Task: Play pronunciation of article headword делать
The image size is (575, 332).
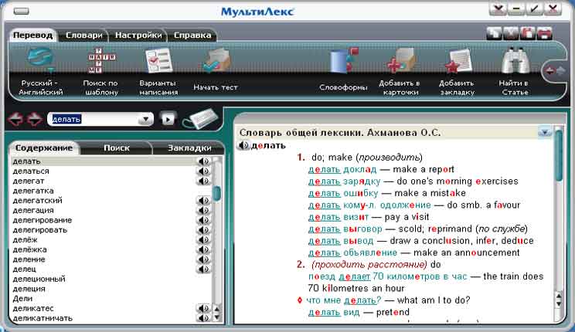Action: 243,145
